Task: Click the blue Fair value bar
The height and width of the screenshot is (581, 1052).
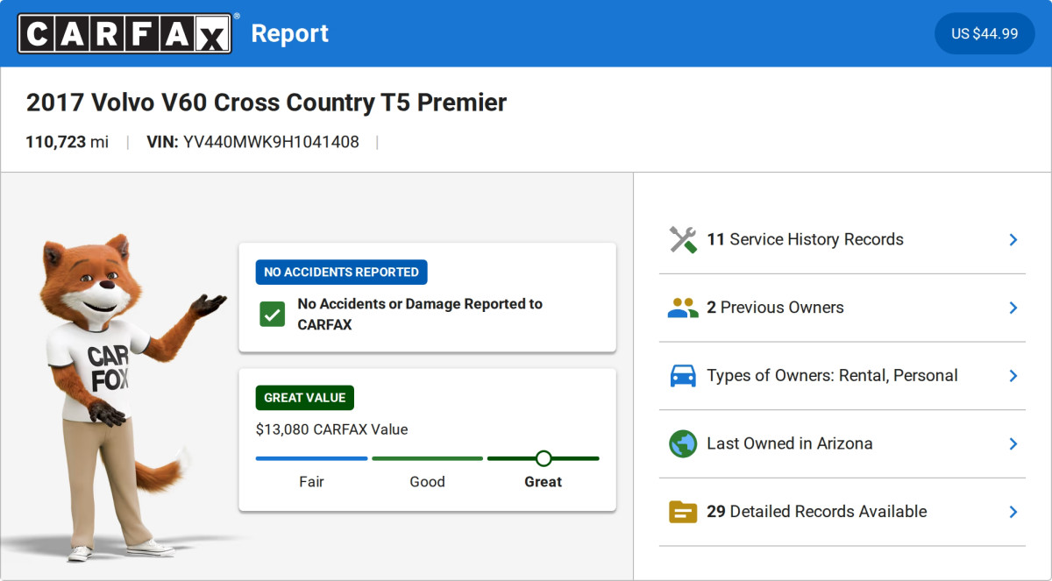Action: click(311, 458)
